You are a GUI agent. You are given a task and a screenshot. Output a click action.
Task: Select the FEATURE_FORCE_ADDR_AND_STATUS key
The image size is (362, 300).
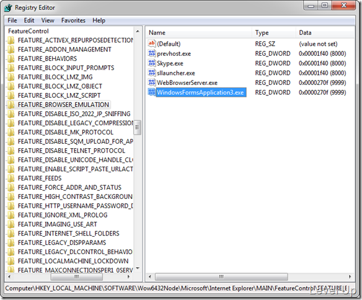point(69,187)
